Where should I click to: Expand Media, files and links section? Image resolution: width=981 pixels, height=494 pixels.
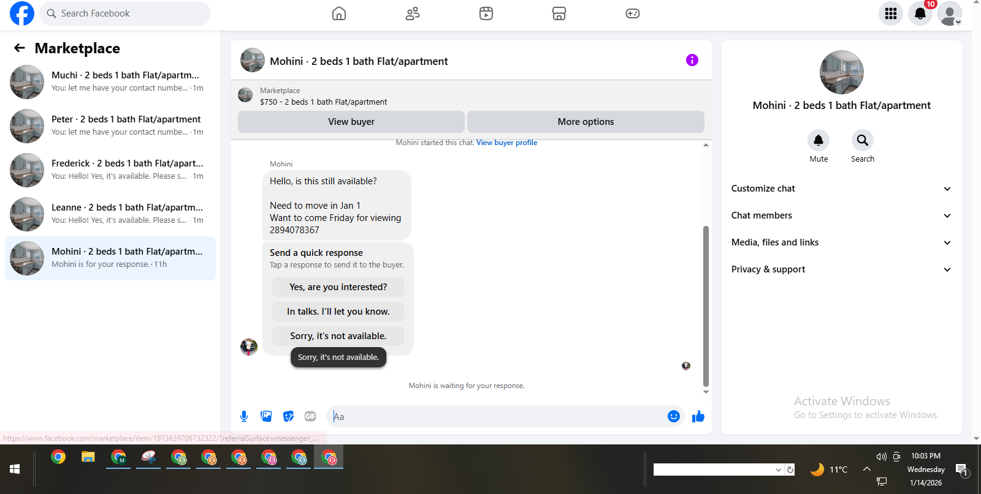[841, 242]
